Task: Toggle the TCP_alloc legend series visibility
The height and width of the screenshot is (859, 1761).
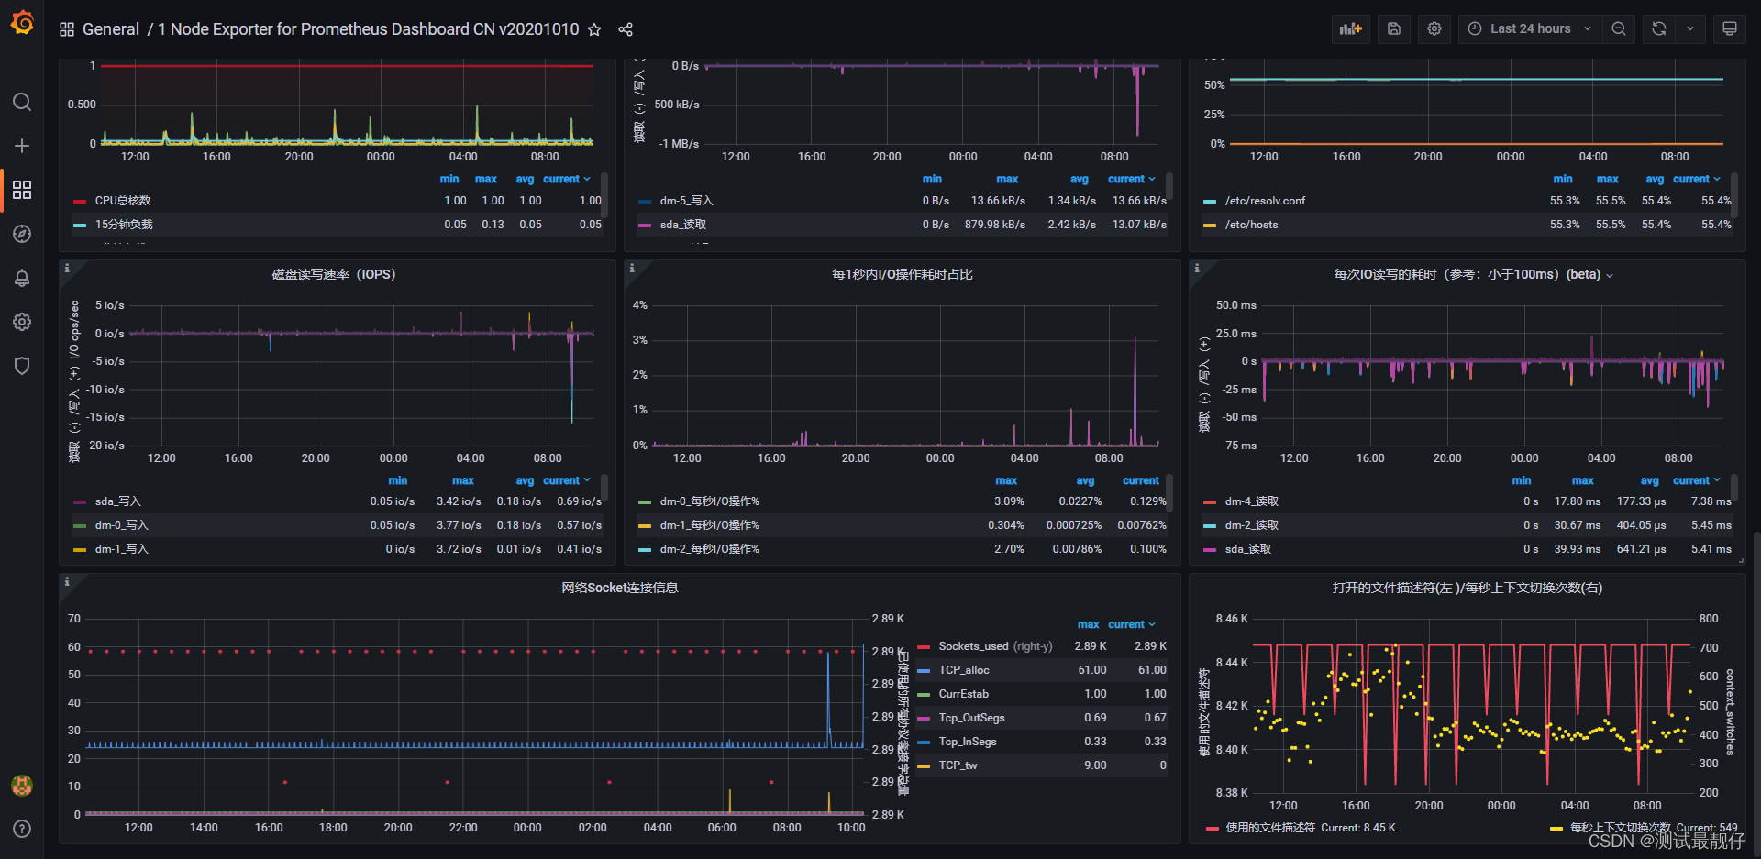Action: pyautogui.click(x=964, y=670)
